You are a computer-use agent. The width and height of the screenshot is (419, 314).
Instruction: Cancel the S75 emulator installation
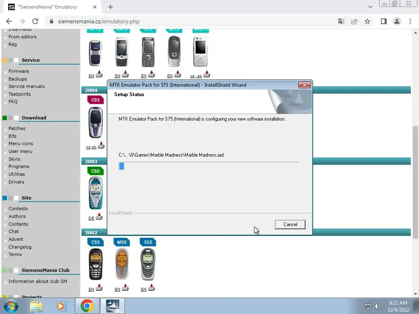coord(290,224)
